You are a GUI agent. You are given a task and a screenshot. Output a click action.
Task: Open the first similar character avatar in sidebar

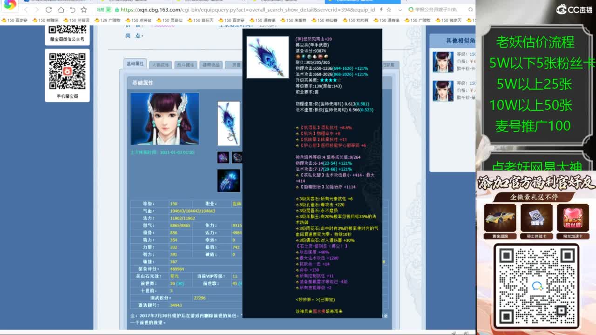[x=443, y=62]
